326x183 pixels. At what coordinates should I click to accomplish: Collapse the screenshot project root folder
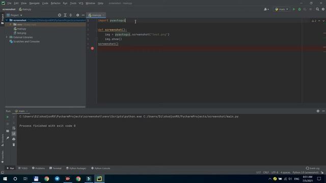click(7, 20)
